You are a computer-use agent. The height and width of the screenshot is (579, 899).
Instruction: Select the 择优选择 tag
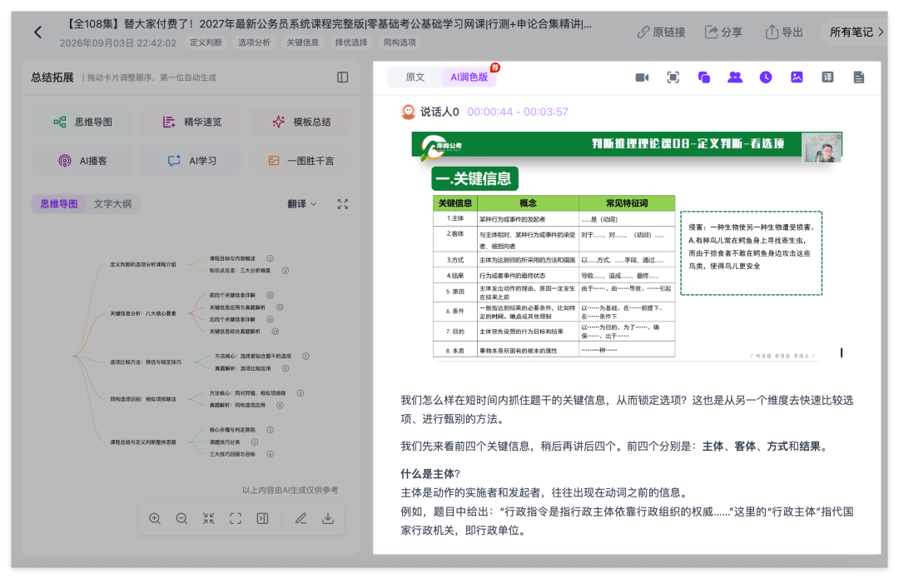pyautogui.click(x=351, y=42)
